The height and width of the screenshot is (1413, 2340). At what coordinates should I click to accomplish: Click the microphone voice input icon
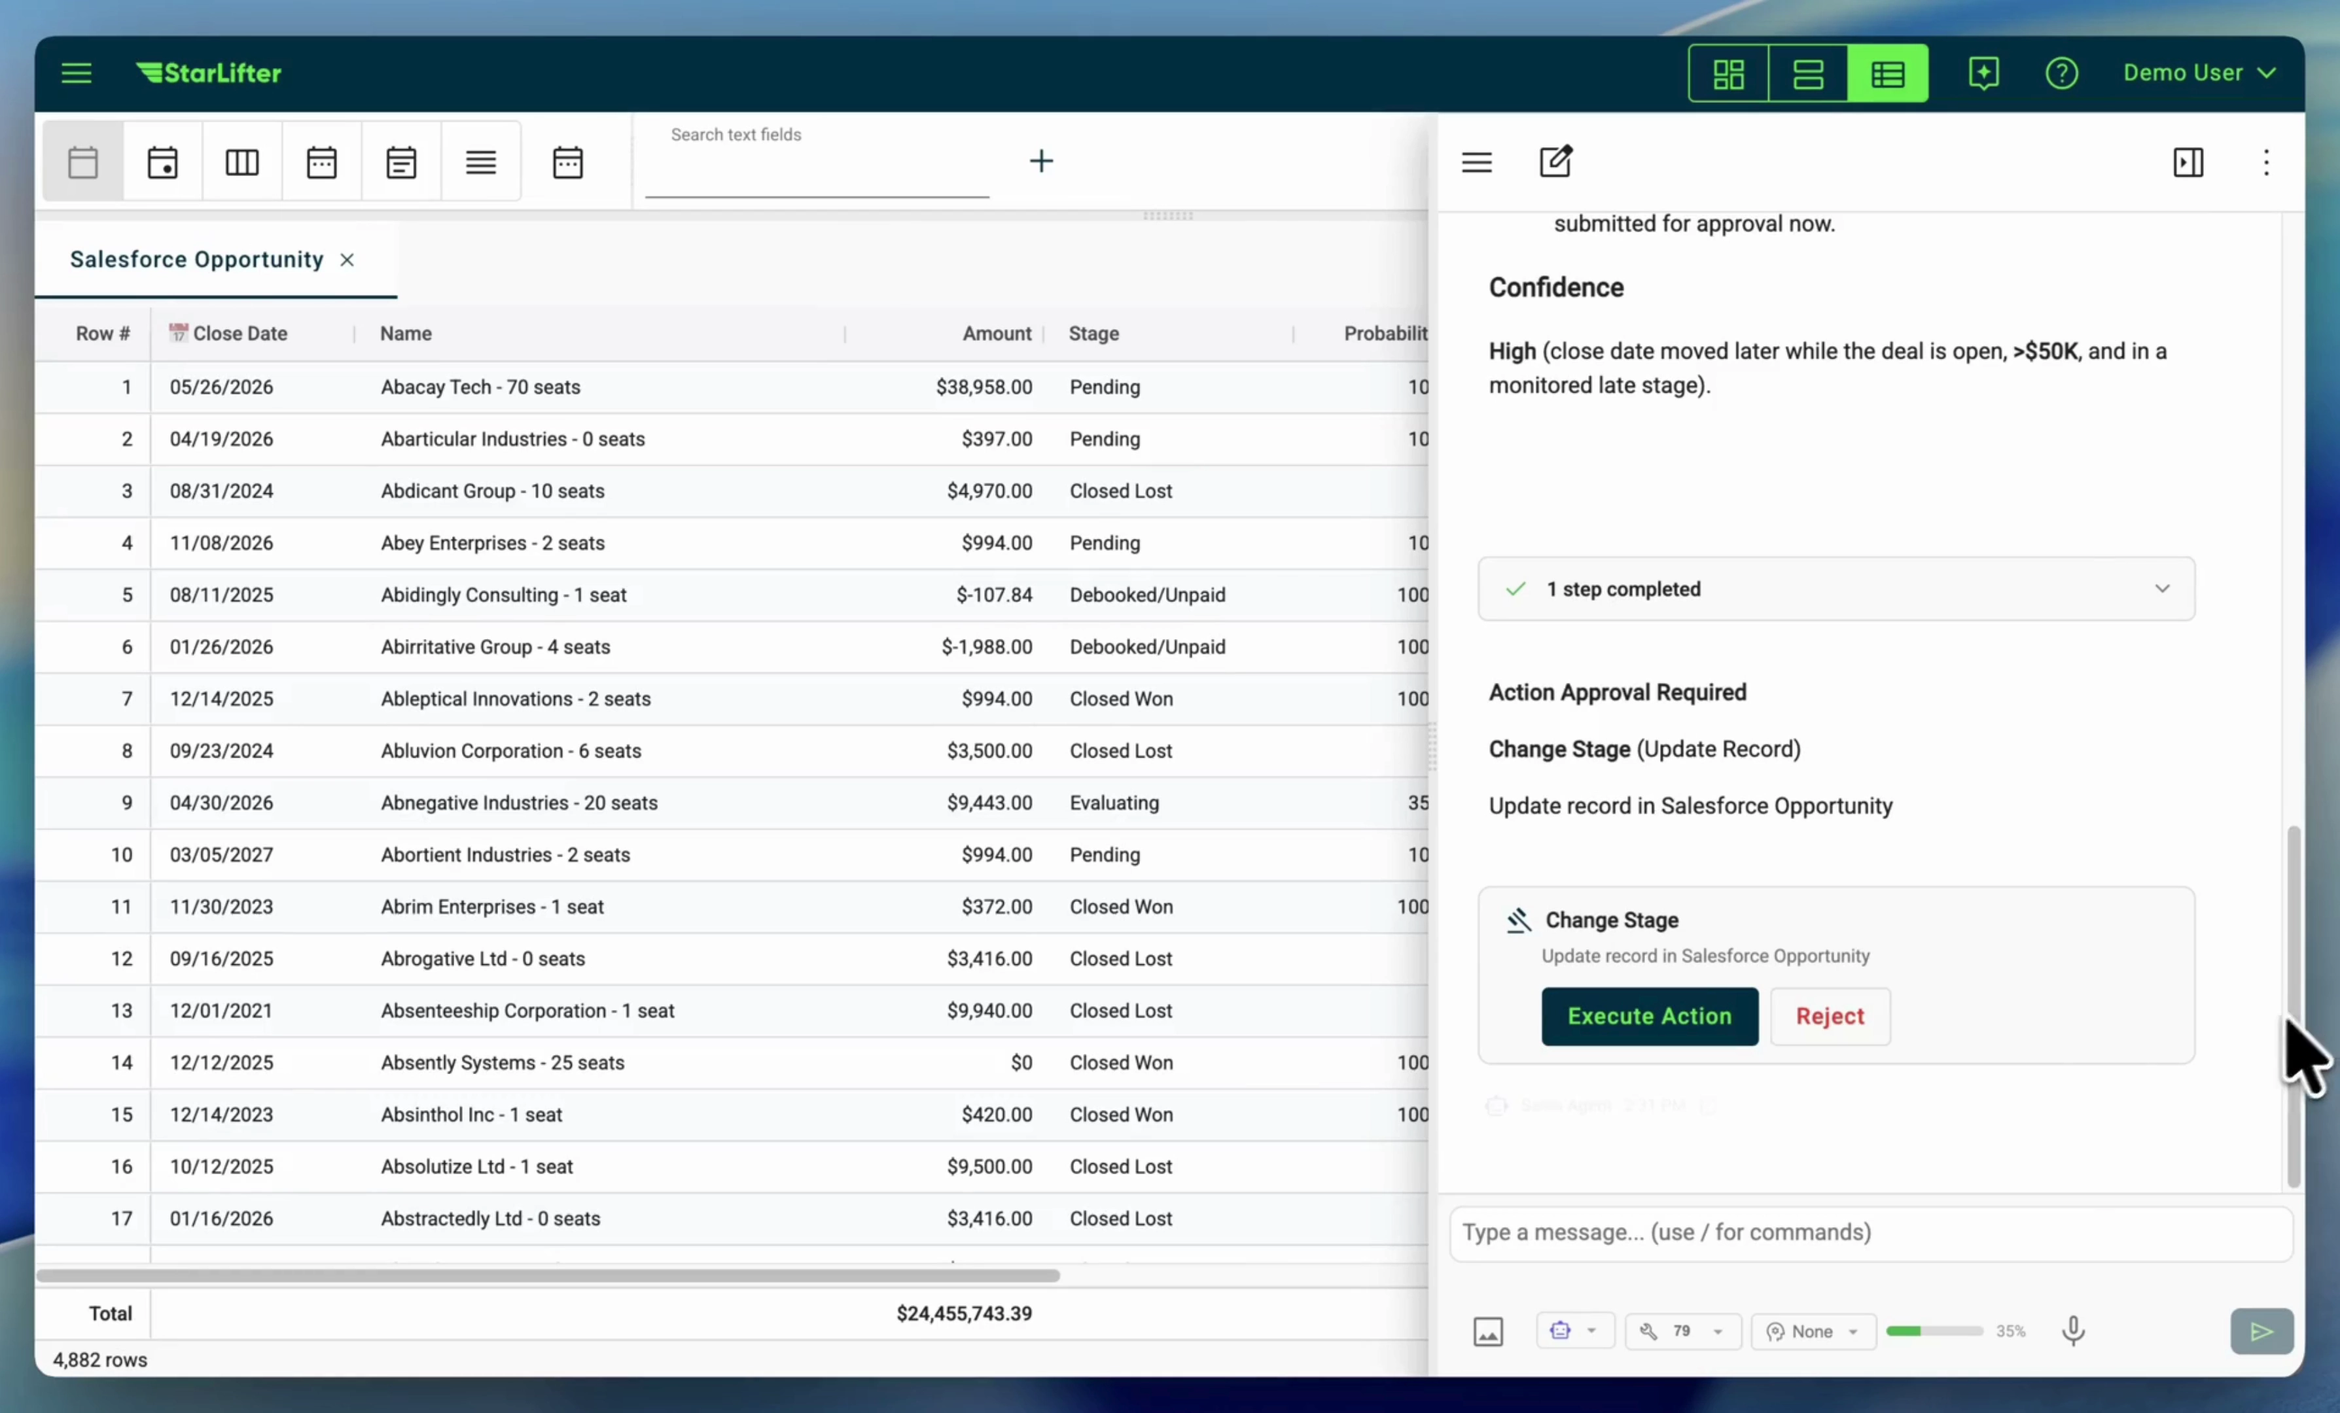tap(2073, 1331)
